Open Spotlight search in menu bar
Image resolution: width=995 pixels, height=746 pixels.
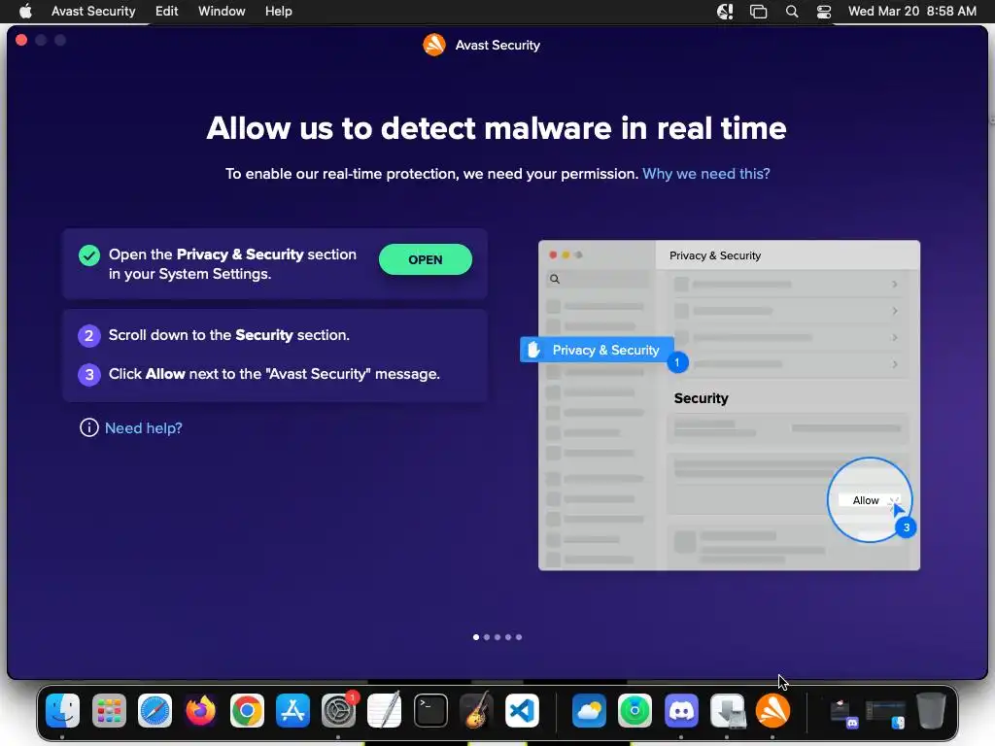pos(792,11)
